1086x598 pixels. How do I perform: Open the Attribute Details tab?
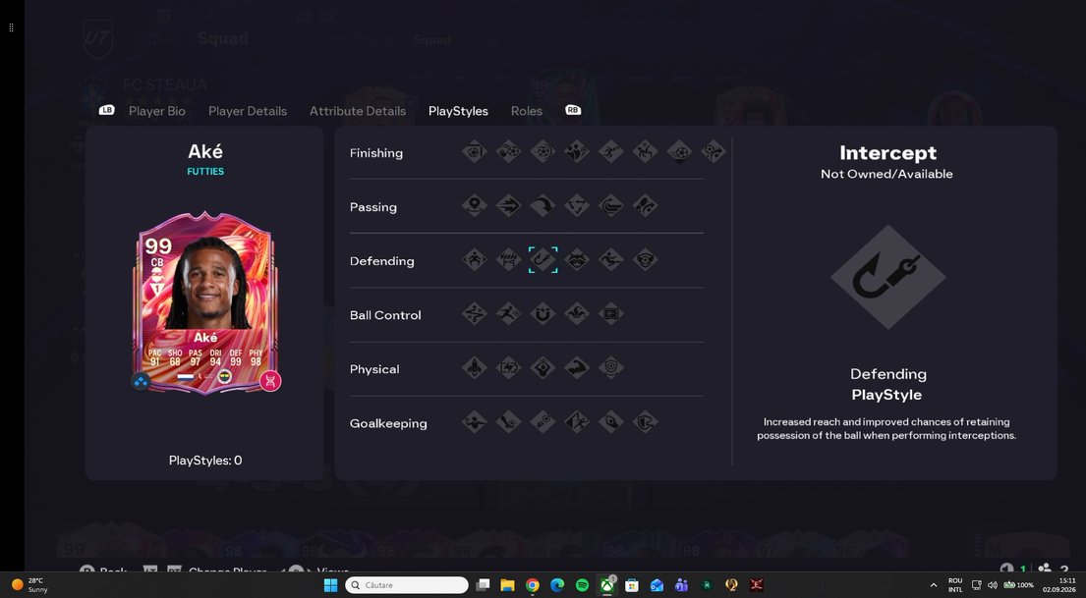(x=358, y=111)
